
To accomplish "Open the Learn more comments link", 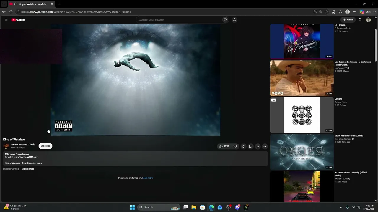I will 147,178.
